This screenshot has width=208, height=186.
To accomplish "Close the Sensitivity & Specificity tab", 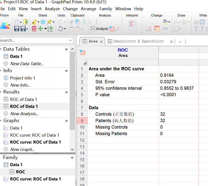I will (x=171, y=42).
